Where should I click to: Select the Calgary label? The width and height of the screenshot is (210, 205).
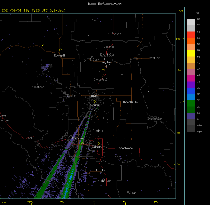[97, 147]
